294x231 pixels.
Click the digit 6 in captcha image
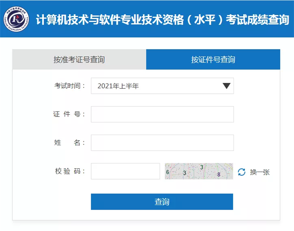[x=168, y=172]
